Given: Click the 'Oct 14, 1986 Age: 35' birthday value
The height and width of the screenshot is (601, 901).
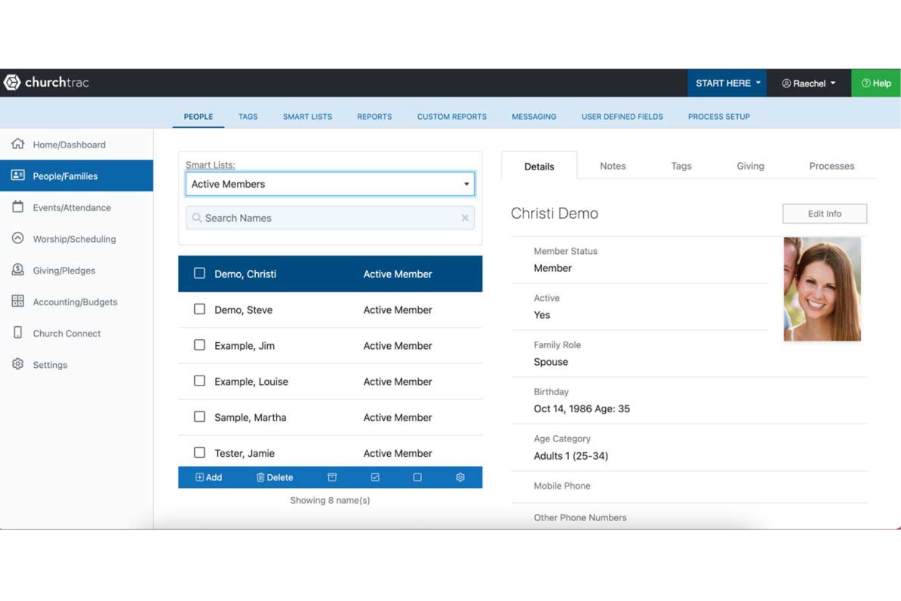Looking at the screenshot, I should coord(581,409).
